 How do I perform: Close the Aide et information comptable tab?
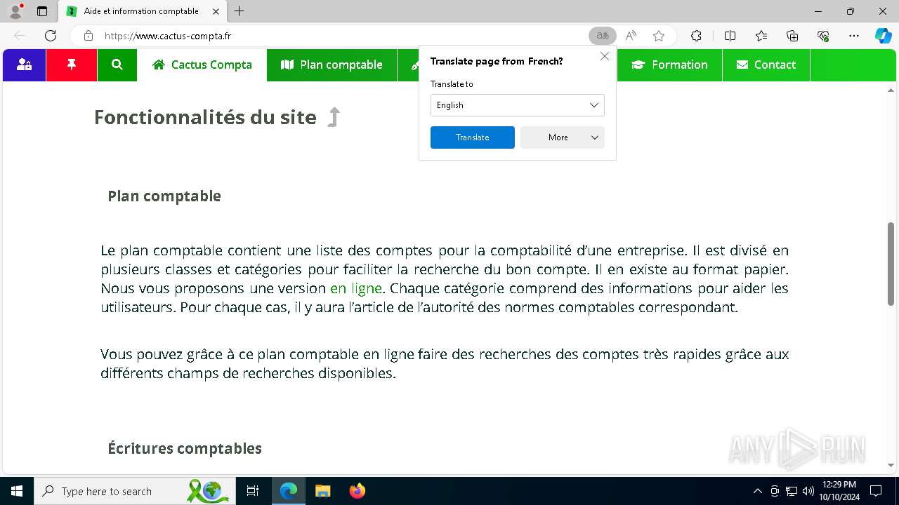click(x=216, y=11)
